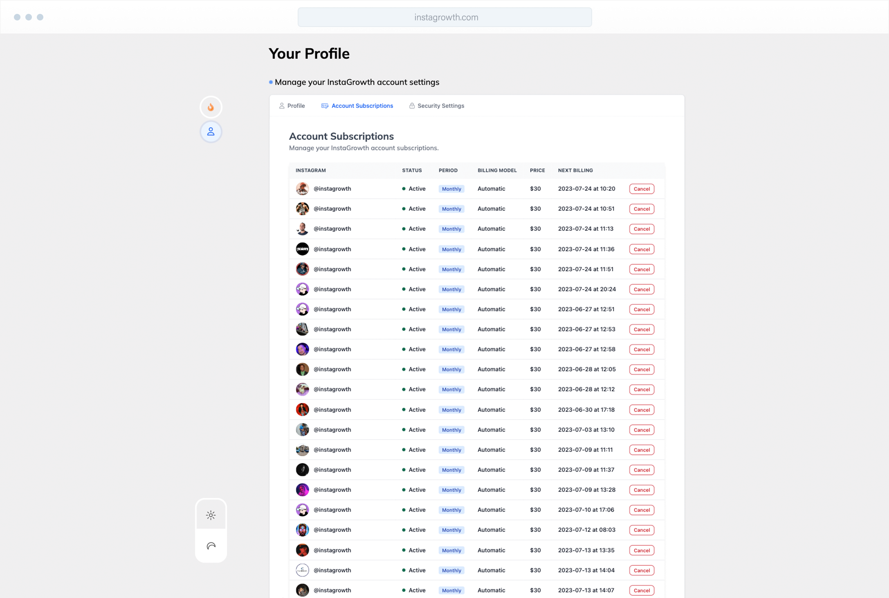Cancel subscription billing 2023-07-13 at 14:04
The height and width of the screenshot is (598, 889).
(642, 570)
